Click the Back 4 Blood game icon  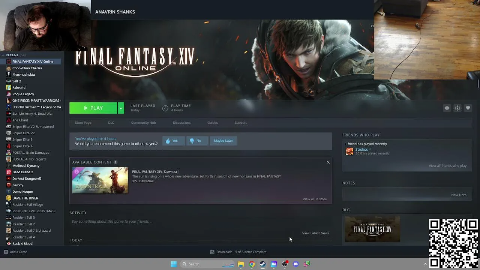tap(9, 244)
